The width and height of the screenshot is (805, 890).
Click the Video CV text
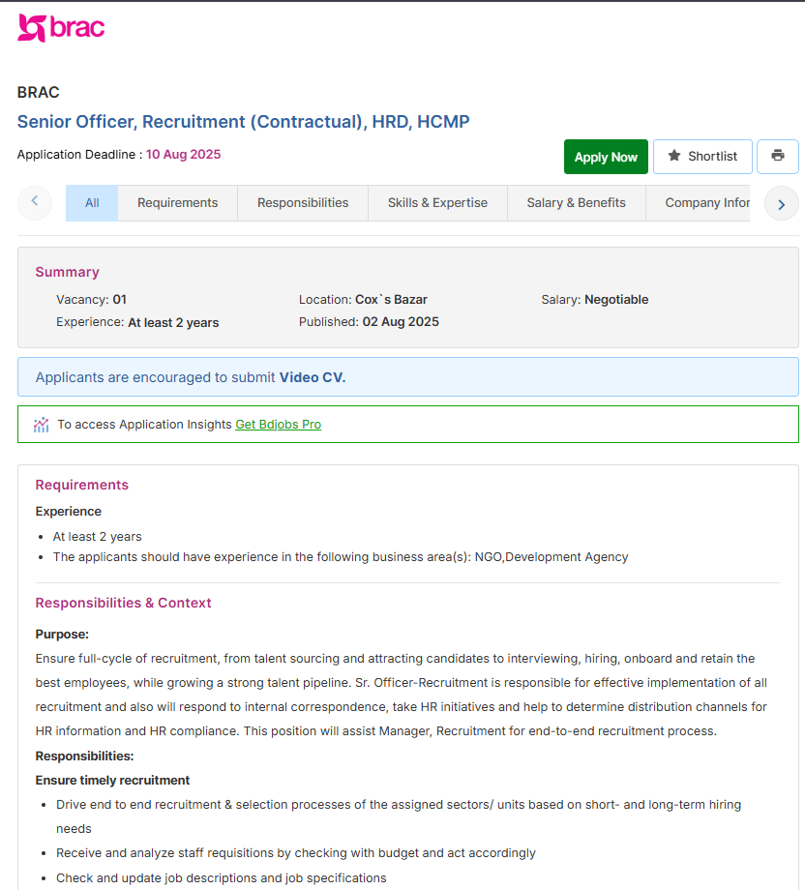point(313,377)
